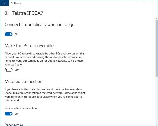This screenshot has width=158, height=126.
Task: Click the Make this PC discoverable heading
Action: point(29,46)
